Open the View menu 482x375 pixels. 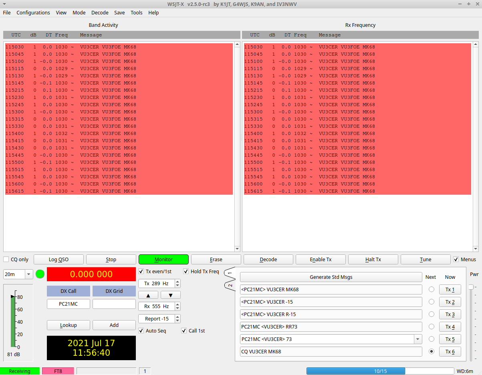click(61, 12)
